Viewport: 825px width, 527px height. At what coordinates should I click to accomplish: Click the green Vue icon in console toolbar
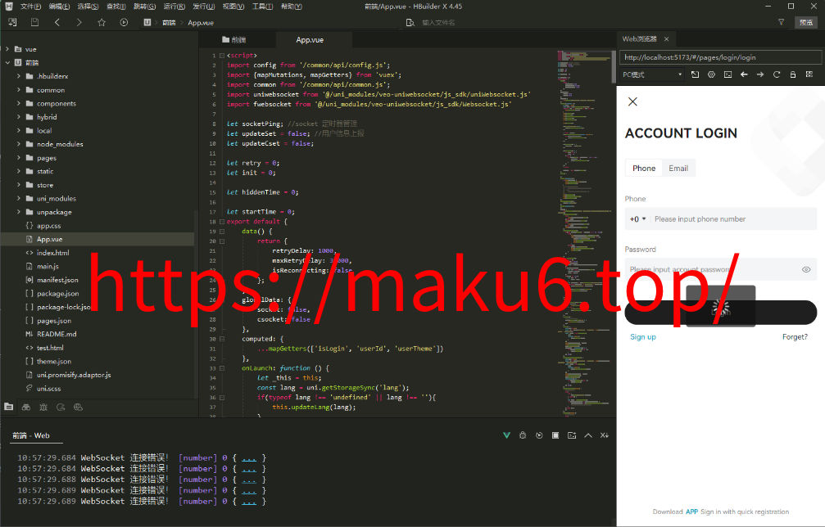click(x=506, y=435)
